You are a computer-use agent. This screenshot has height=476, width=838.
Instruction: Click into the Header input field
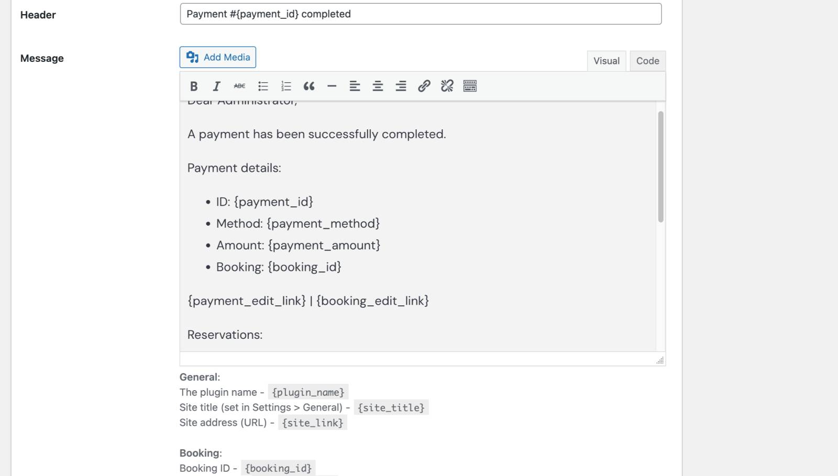tap(420, 14)
